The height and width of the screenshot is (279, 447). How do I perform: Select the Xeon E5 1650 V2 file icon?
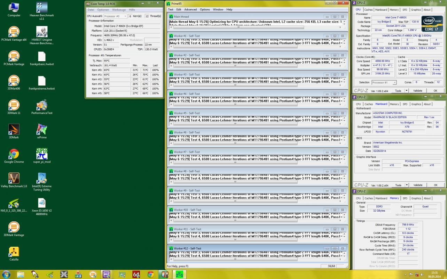[x=41, y=206]
